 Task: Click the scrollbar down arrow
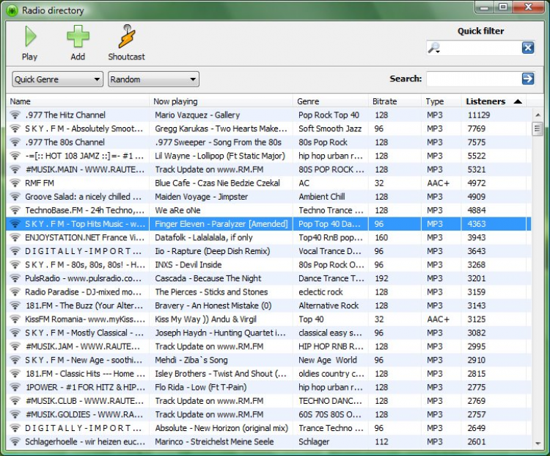(538, 442)
